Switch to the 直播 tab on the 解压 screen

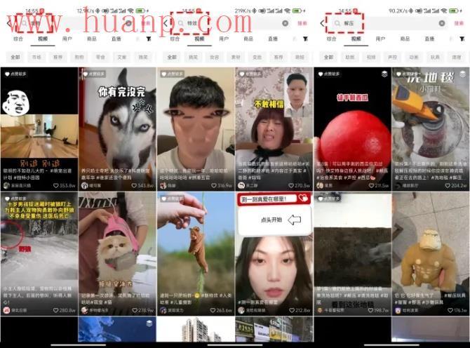click(429, 39)
